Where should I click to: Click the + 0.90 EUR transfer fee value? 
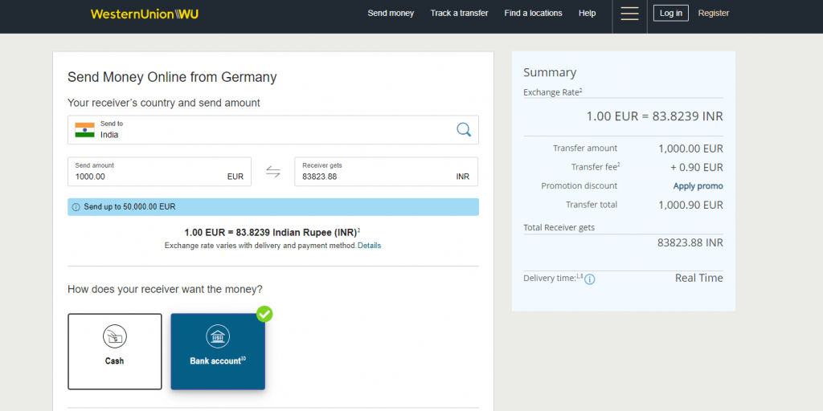pyautogui.click(x=697, y=168)
